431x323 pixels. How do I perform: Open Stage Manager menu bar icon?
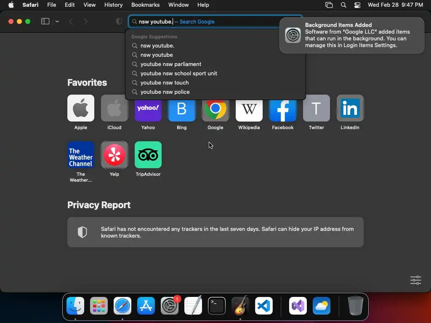[x=329, y=5]
